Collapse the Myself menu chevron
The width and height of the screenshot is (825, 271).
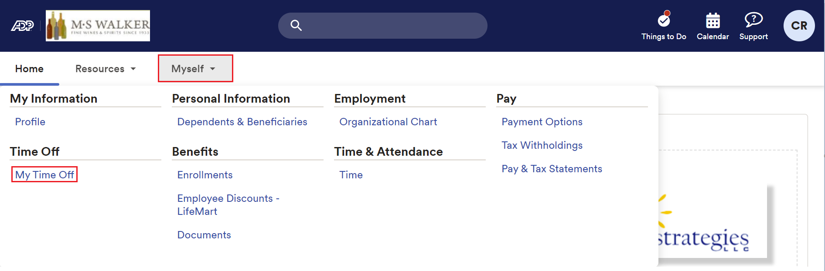[x=213, y=69]
